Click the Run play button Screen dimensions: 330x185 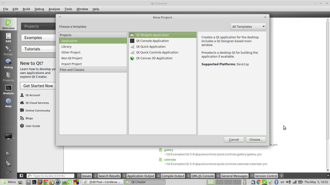pyautogui.click(x=8, y=154)
